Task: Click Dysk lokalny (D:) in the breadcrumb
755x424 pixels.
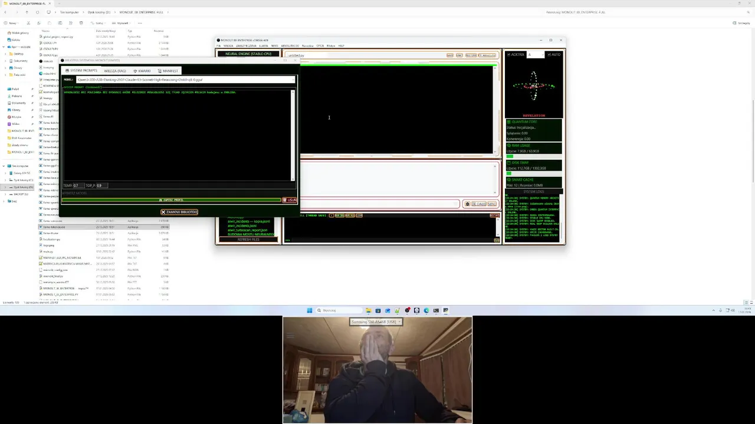Action: pyautogui.click(x=99, y=12)
